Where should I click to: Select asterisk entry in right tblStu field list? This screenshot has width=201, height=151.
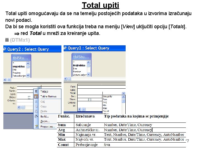[74, 62]
